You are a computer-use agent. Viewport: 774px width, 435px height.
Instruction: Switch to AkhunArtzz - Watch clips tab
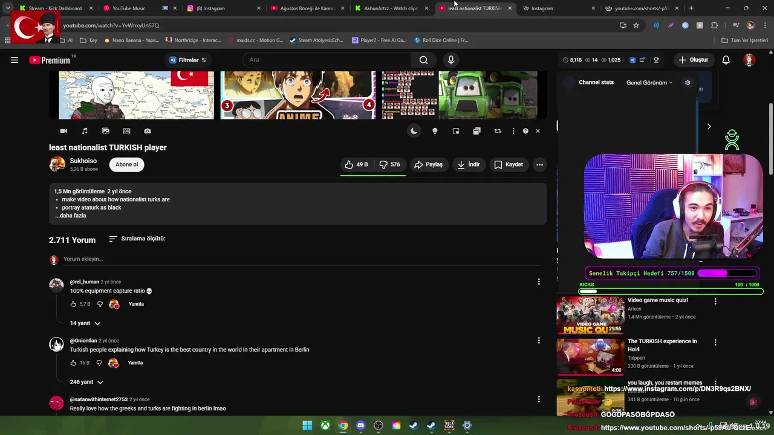(x=391, y=8)
